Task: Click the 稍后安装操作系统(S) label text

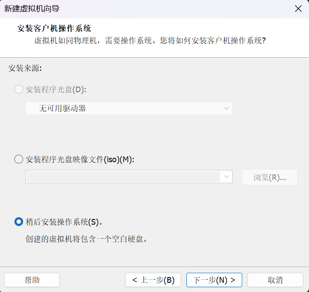Action: pyautogui.click(x=64, y=222)
